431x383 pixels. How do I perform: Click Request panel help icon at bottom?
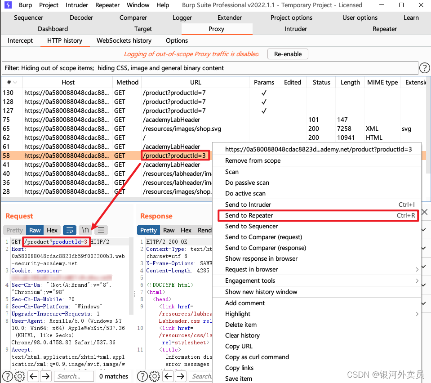(x=8, y=376)
